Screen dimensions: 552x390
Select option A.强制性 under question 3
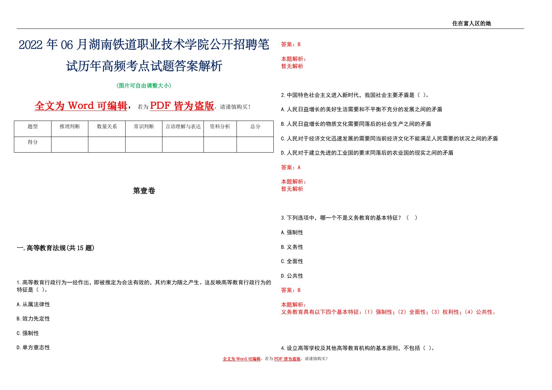292,233
